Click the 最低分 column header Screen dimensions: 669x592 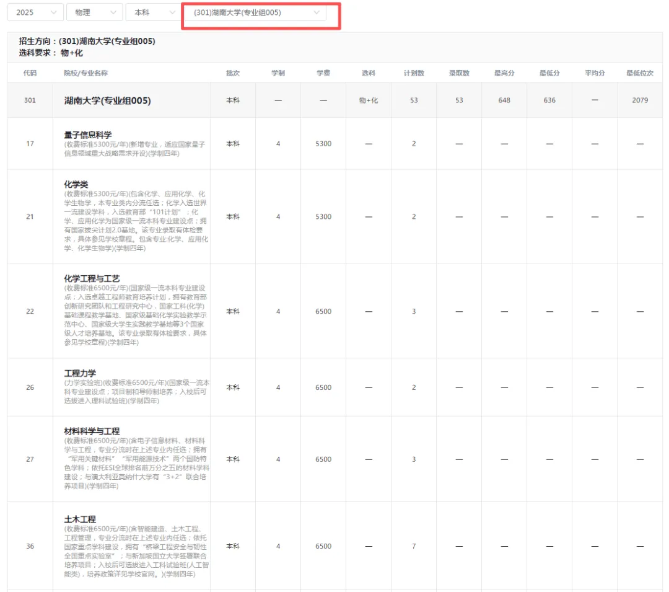pos(549,73)
